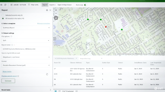The image size is (165, 92).
Task: Click the Asset ID column header
Action: pos(57,63)
